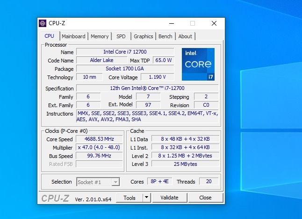Image resolution: width=302 pixels, height=219 pixels.
Task: Open the Graphics tab
Action: click(x=144, y=36)
